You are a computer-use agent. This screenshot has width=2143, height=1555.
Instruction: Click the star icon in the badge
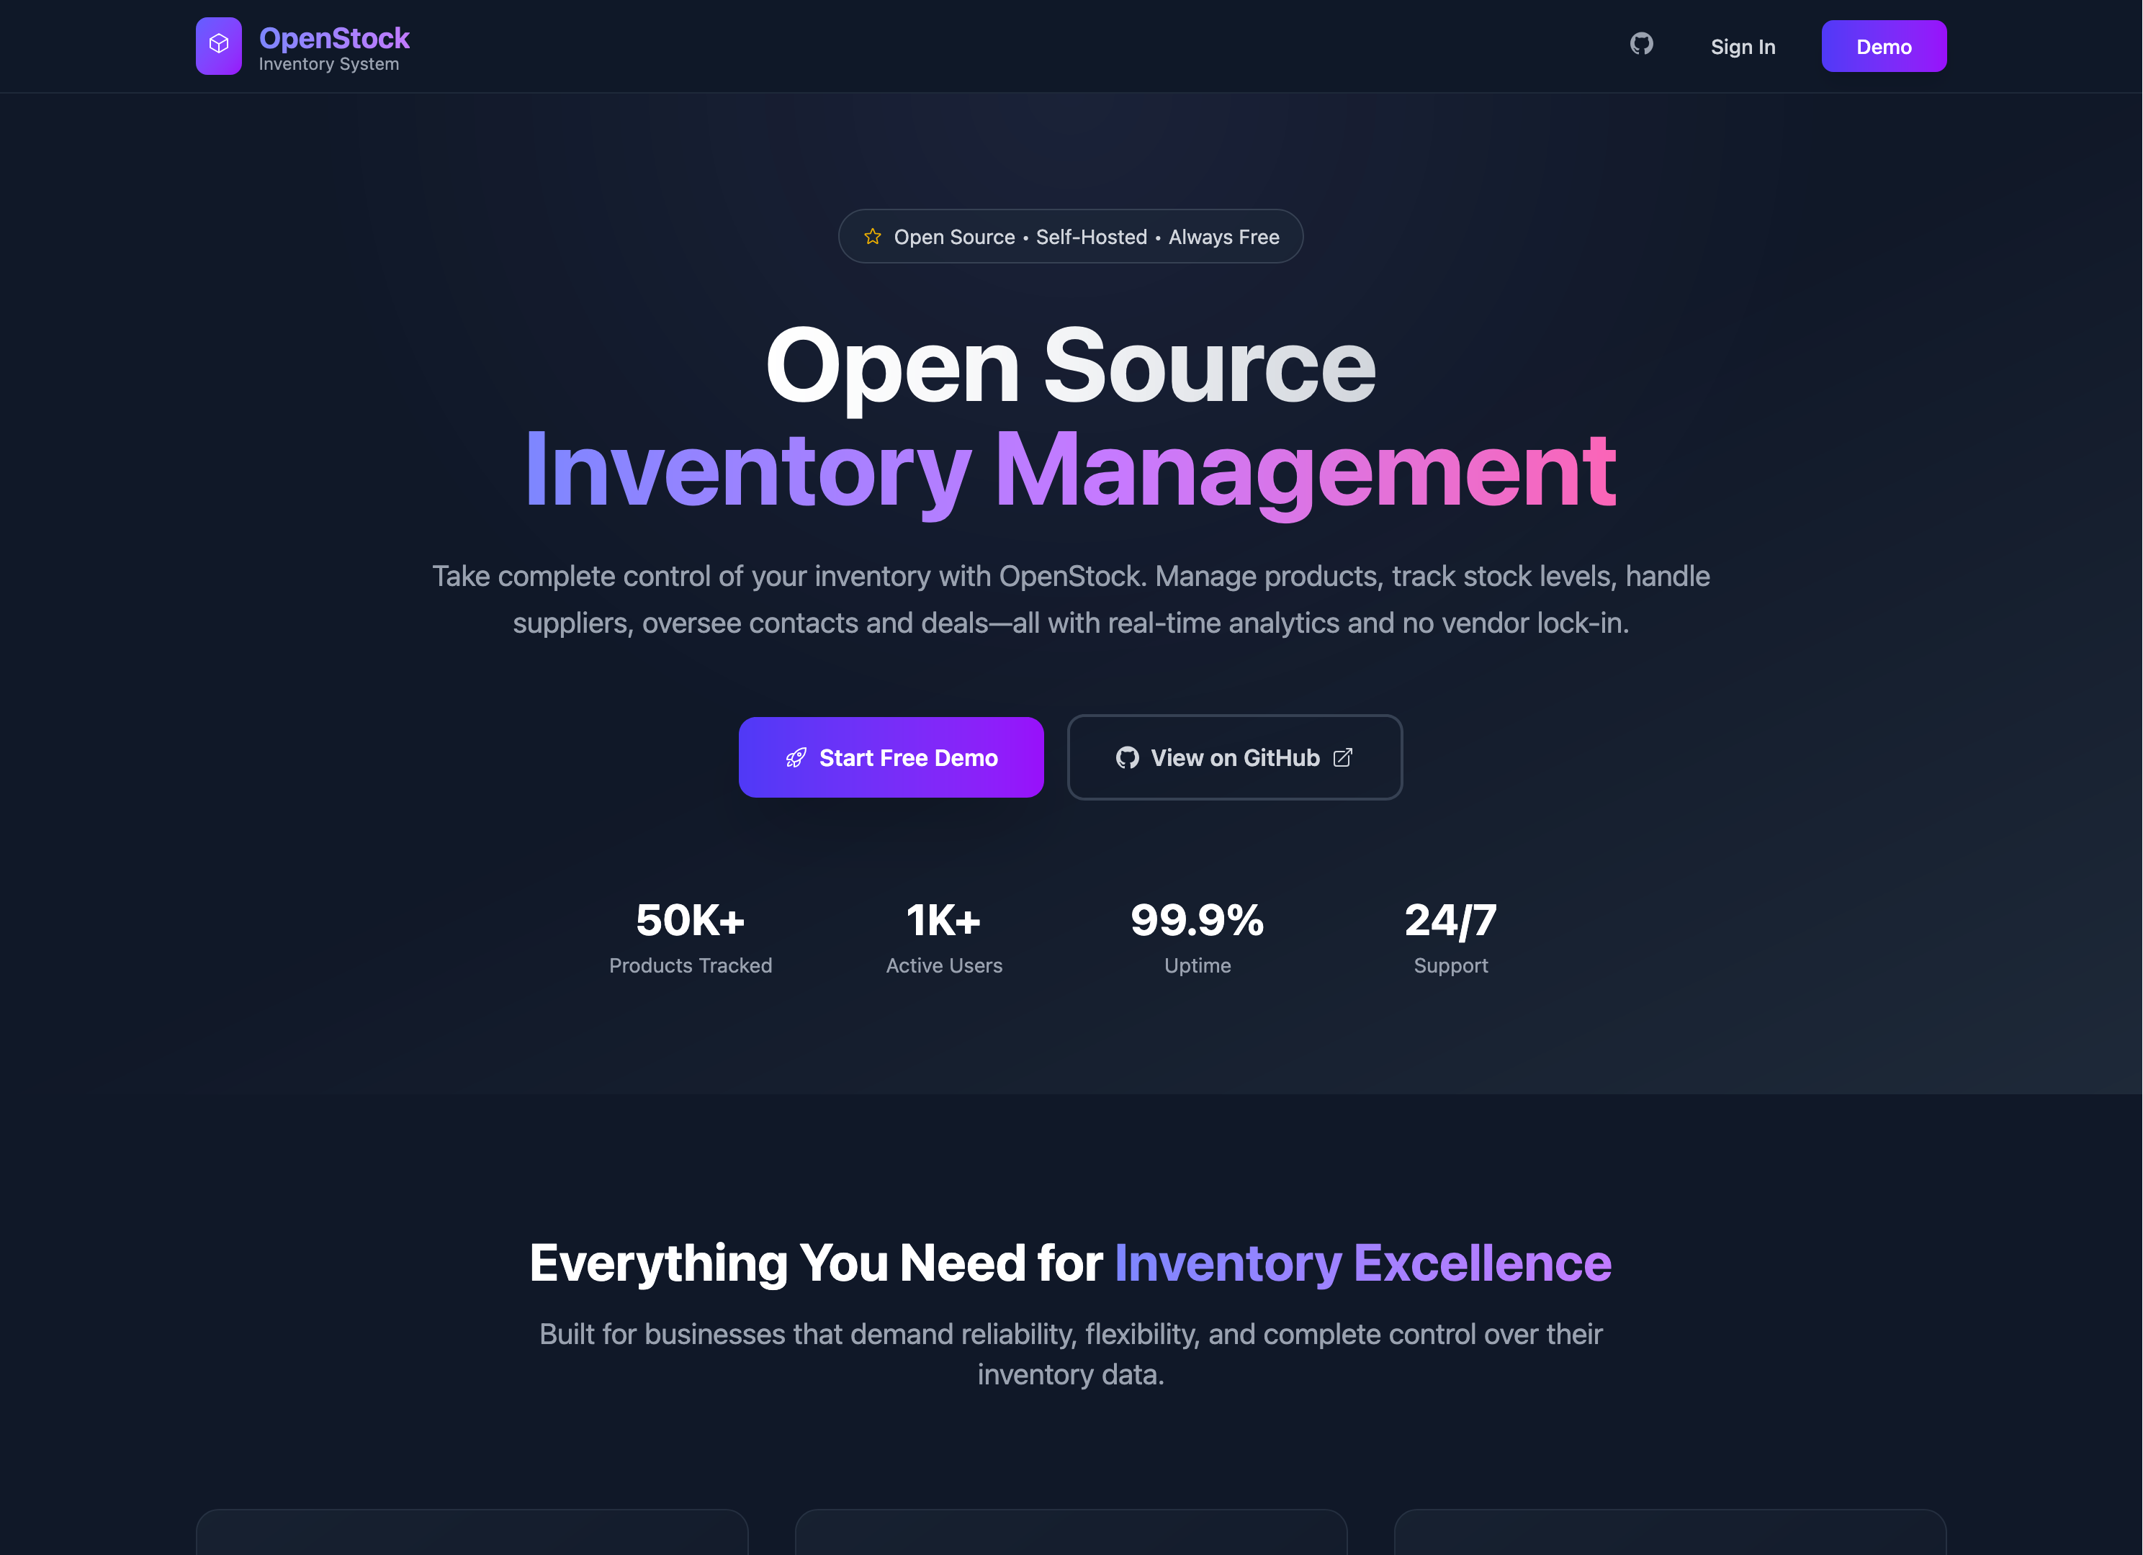(872, 236)
